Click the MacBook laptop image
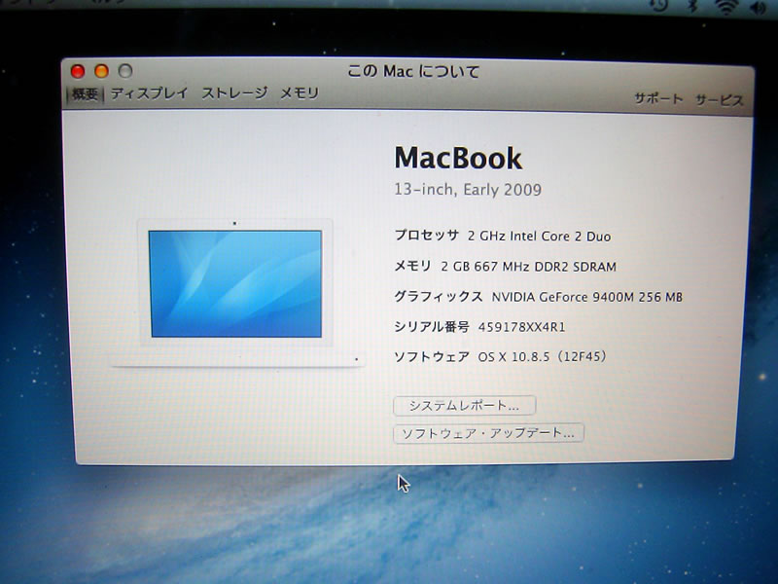Image resolution: width=778 pixels, height=584 pixels. pyautogui.click(x=236, y=293)
